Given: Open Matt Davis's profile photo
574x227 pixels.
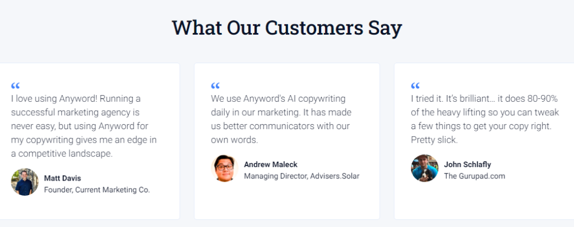Looking at the screenshot, I should click(25, 182).
